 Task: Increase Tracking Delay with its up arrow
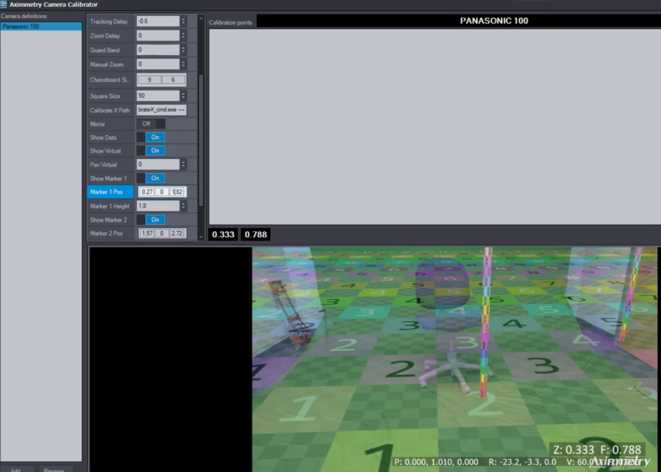coord(184,19)
